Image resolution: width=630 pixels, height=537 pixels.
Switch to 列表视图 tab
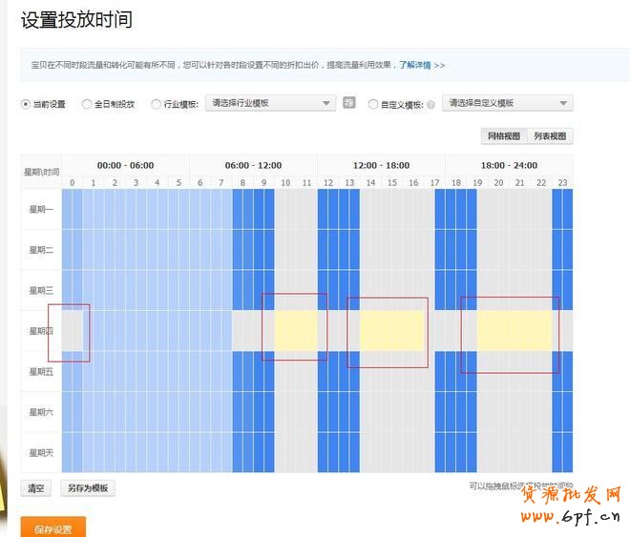[x=550, y=136]
